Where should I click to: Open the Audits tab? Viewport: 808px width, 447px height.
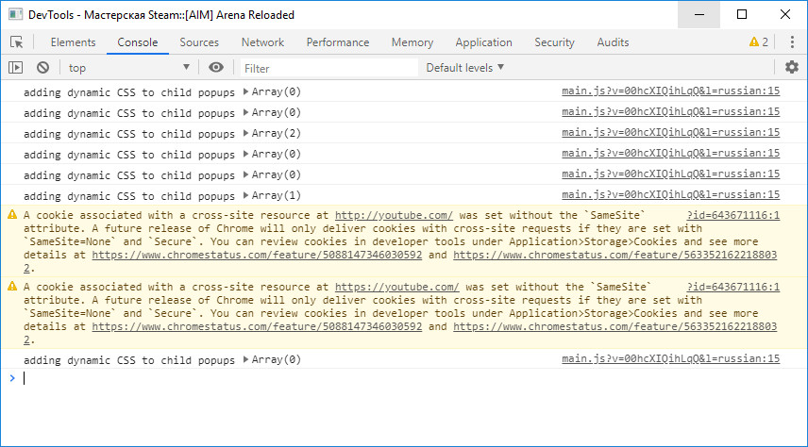click(613, 42)
